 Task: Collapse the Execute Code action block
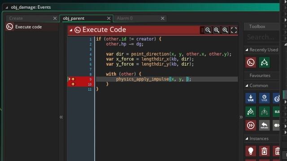click(71, 30)
